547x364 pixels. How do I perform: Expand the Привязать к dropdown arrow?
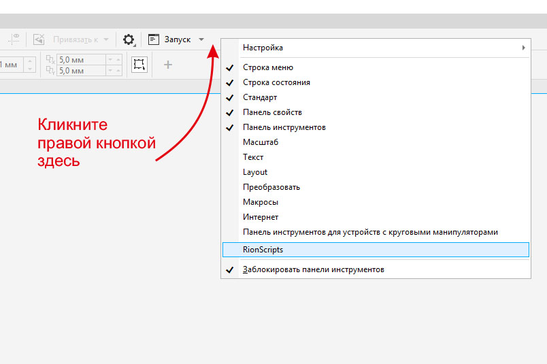pos(106,39)
